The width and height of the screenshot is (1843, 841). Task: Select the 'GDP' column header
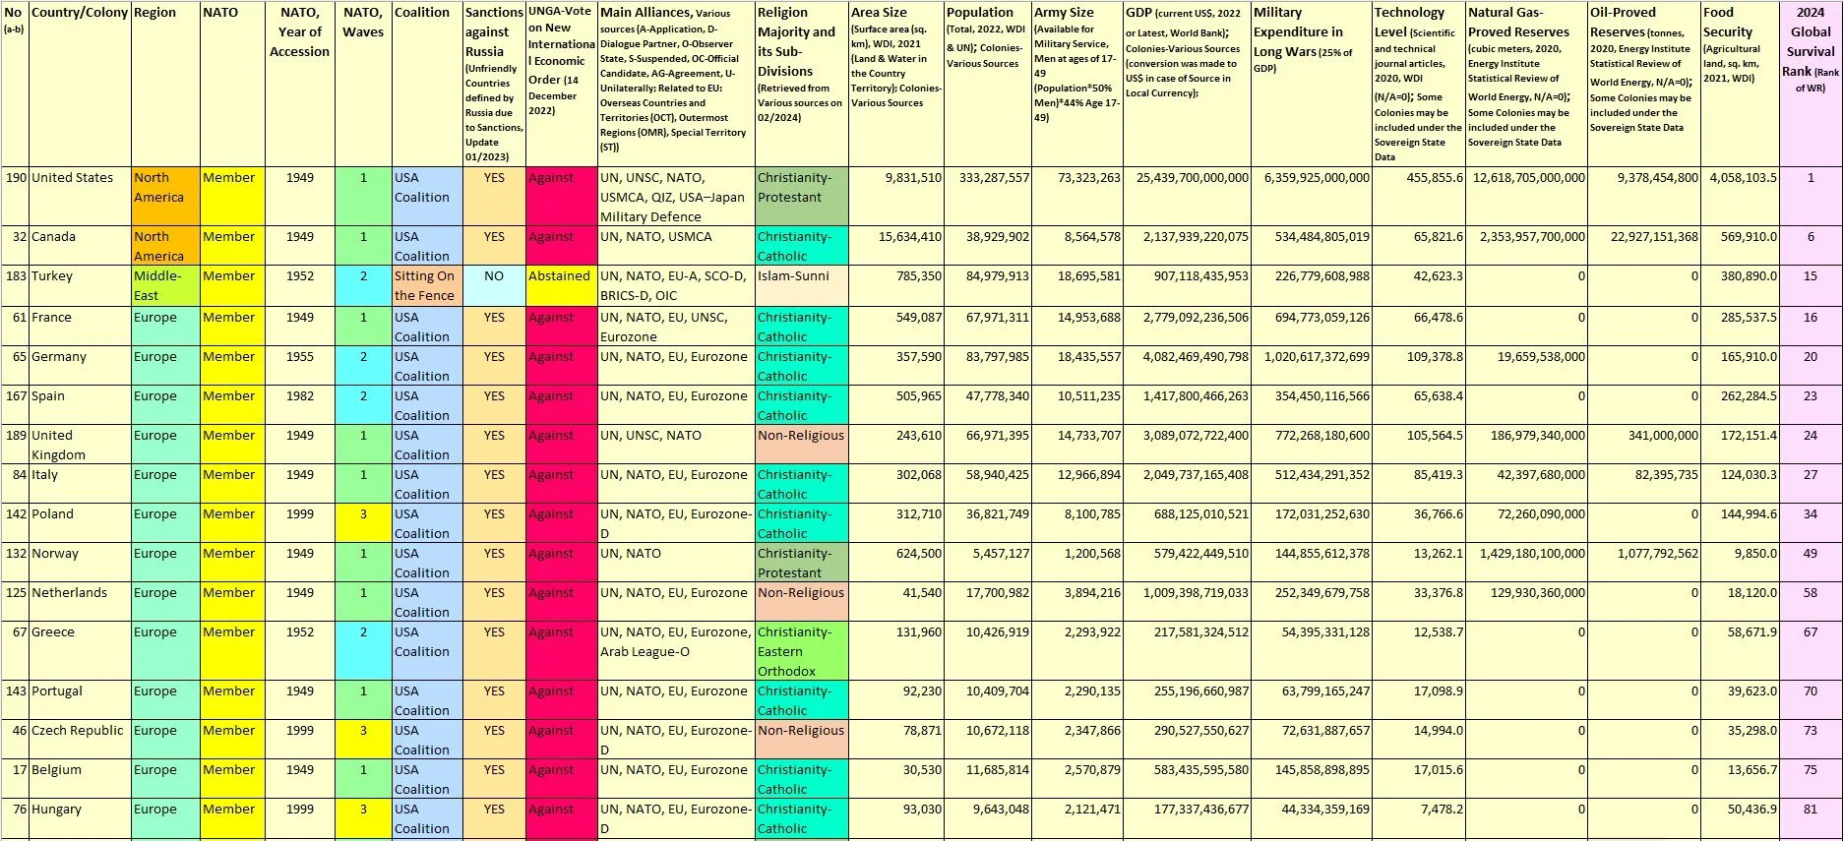click(x=1187, y=84)
